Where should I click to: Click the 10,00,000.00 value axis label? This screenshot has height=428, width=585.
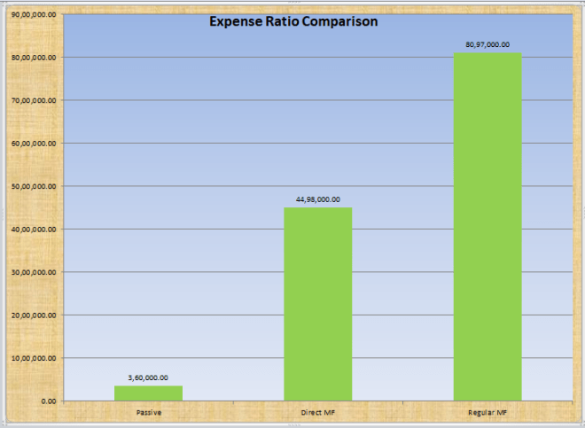(x=35, y=358)
